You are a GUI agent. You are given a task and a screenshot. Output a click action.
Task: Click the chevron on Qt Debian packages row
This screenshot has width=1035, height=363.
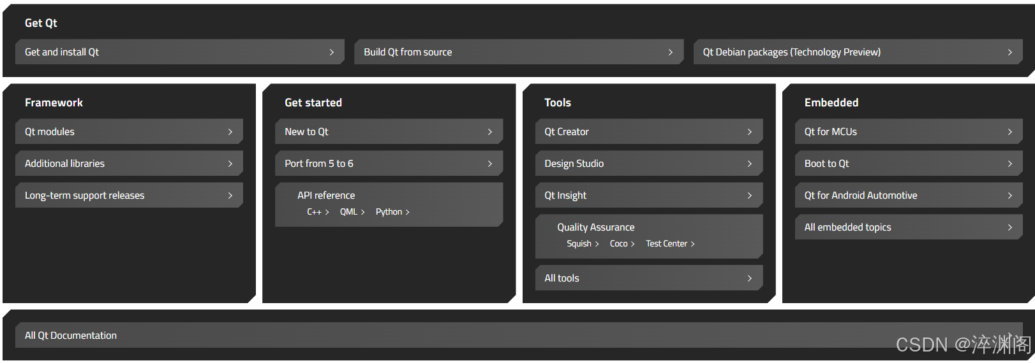point(1010,52)
